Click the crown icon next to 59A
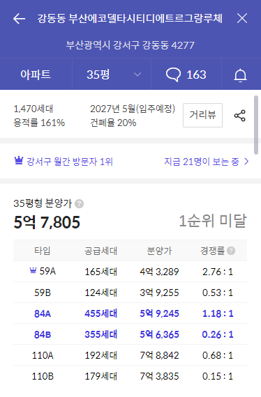261x397 pixels. click(33, 271)
